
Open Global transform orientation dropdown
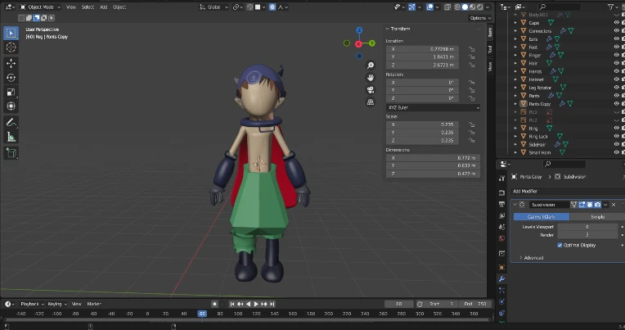point(214,7)
